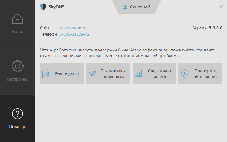
Task: Click Проверить обновления
Action: [x=200, y=74]
